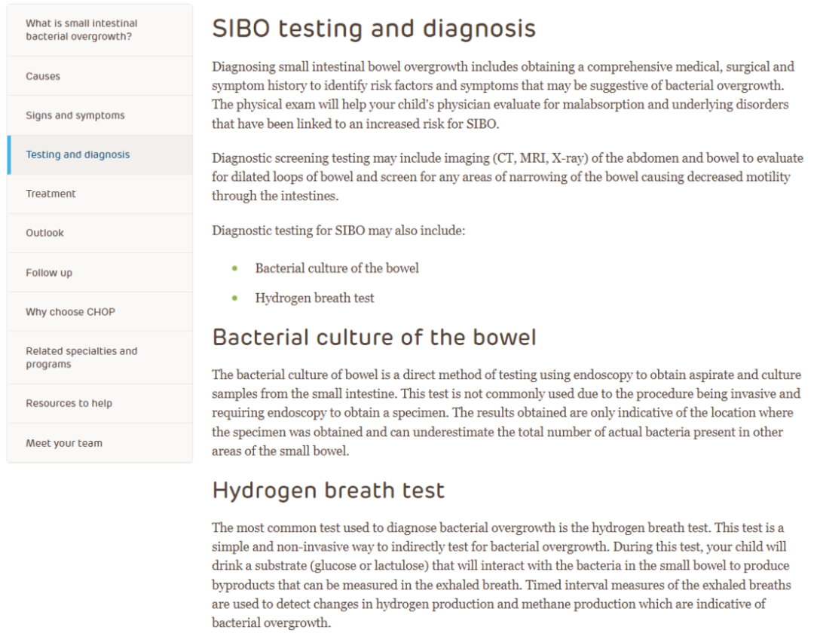
Task: Go to Resources to help
Action: pos(69,403)
